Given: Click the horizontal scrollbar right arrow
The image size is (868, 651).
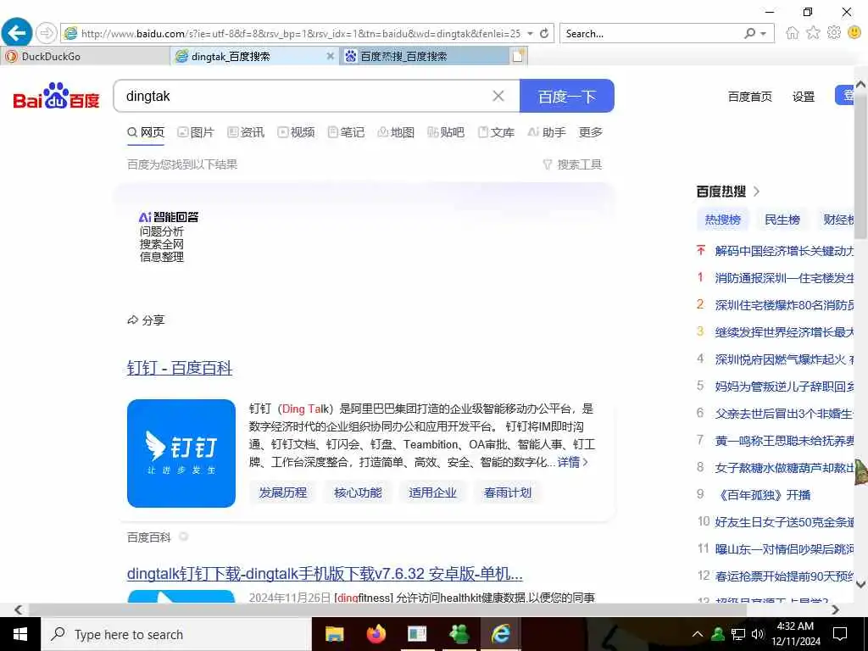Looking at the screenshot, I should pyautogui.click(x=835, y=609).
